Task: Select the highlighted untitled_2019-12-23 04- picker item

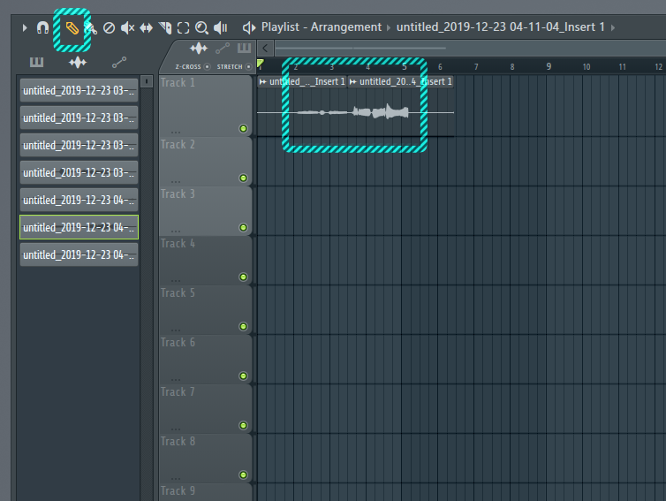Action: [79, 227]
